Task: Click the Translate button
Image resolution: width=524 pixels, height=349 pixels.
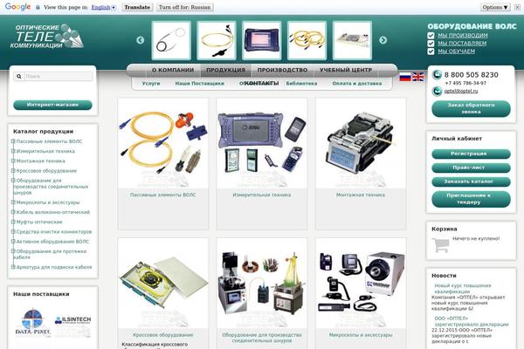Action: pyautogui.click(x=137, y=7)
